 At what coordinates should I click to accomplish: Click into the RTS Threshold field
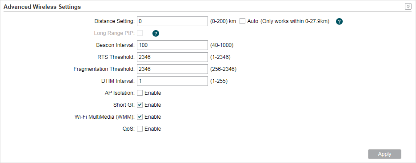172,57
